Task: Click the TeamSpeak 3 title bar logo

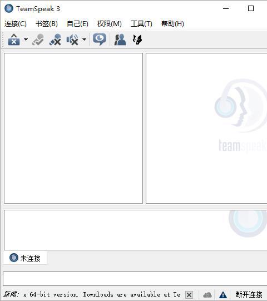Action: [9, 9]
